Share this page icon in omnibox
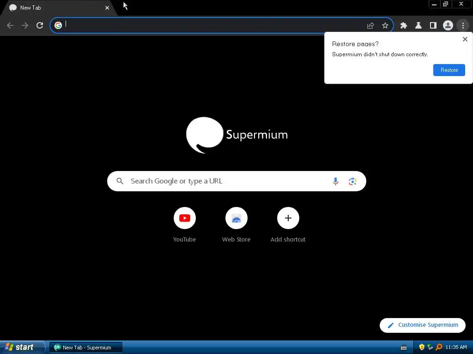Viewport: 473px width, 354px height. coord(370,26)
